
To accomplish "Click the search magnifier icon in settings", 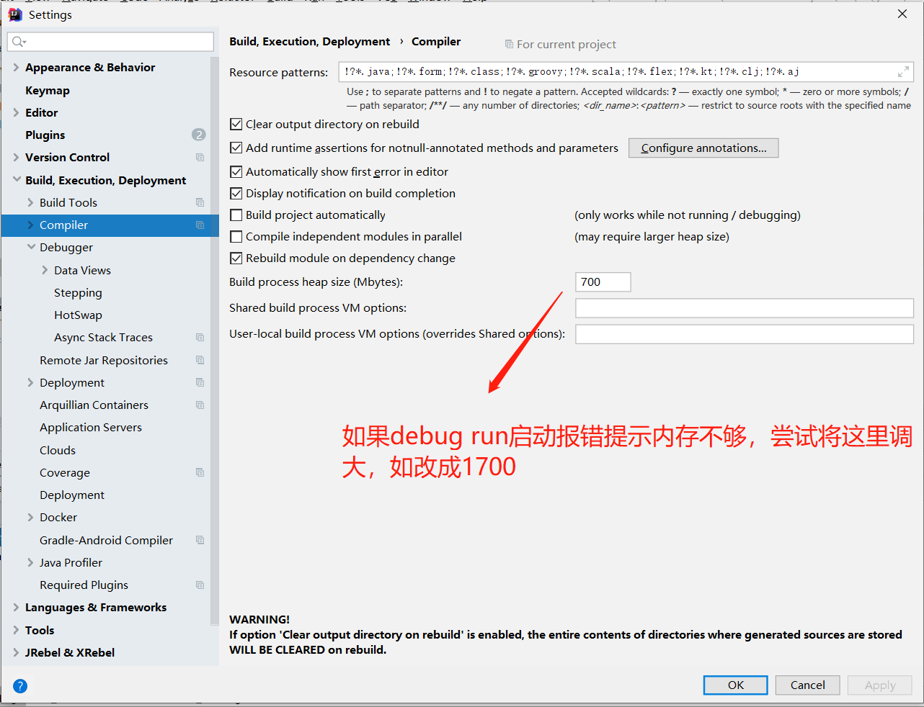I will [18, 42].
